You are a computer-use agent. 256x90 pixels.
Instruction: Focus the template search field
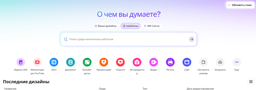[128, 39]
